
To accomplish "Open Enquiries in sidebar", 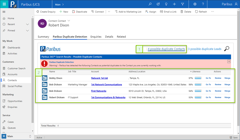I will 12,107.
